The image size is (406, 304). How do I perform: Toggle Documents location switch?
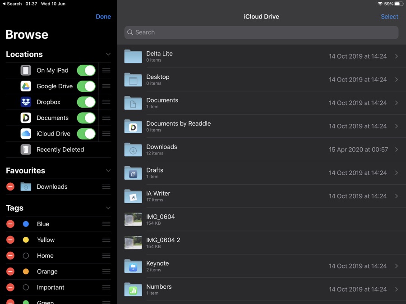click(x=86, y=118)
